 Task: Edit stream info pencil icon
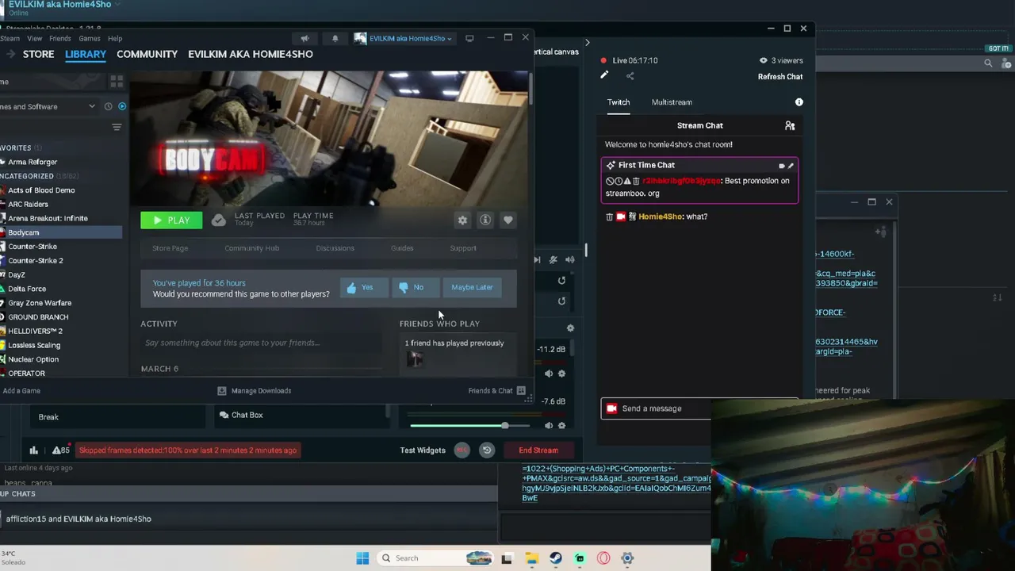[604, 75]
